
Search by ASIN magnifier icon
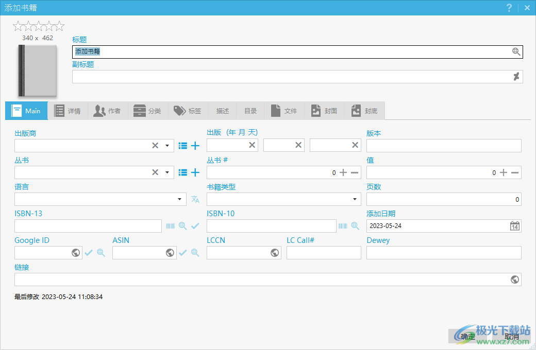pos(195,253)
